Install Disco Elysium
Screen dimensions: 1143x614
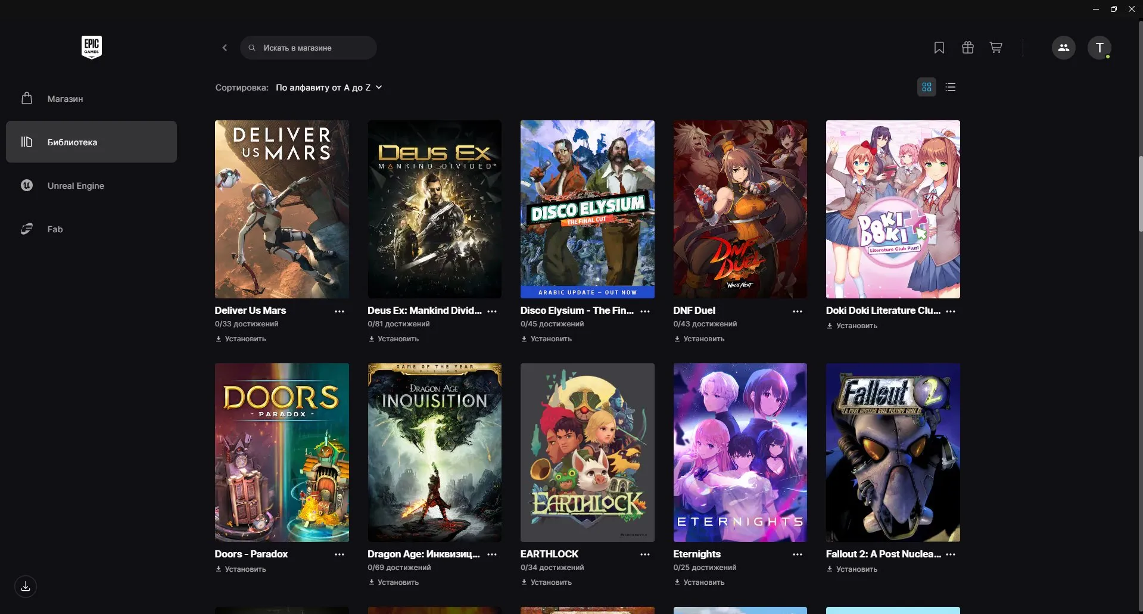(x=546, y=339)
